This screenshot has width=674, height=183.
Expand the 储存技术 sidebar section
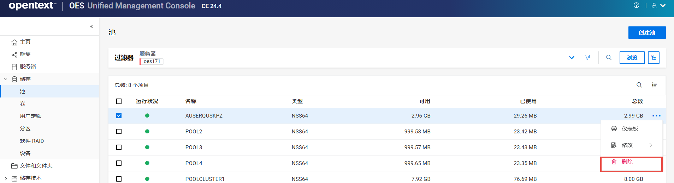click(x=6, y=178)
